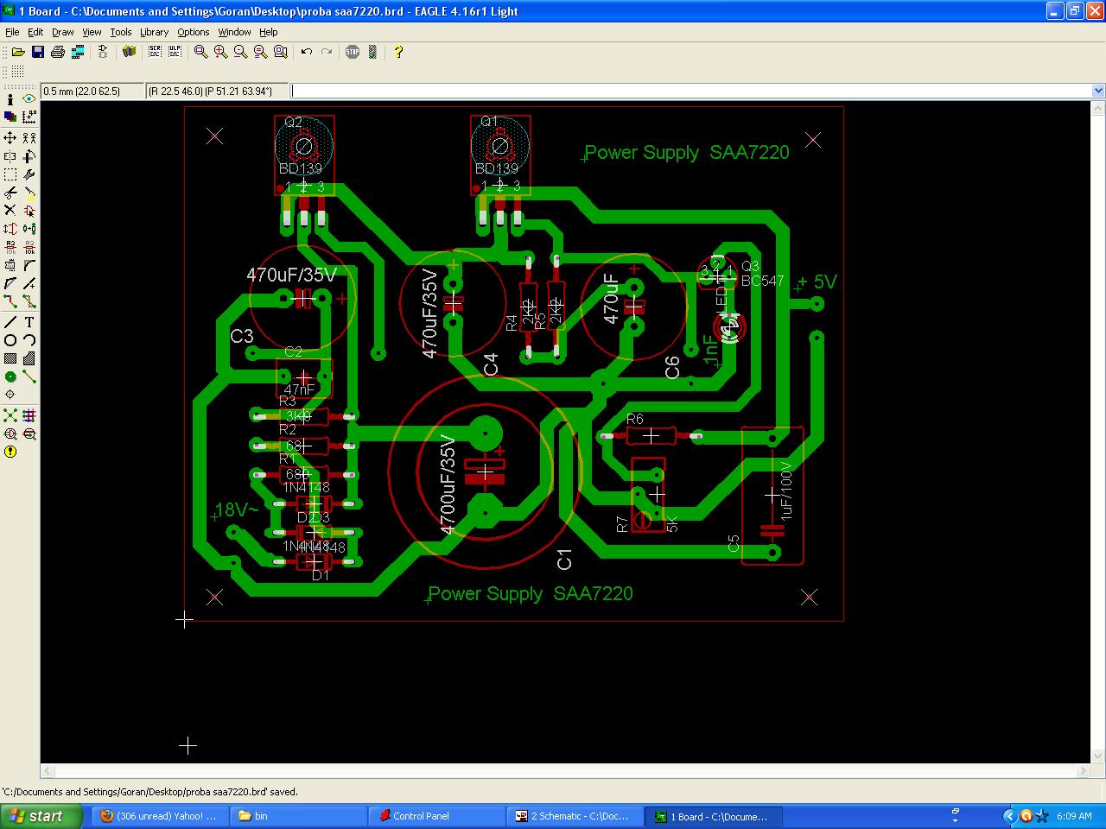Image resolution: width=1106 pixels, height=829 pixels.
Task: Select the Hole crosshair tool
Action: [x=10, y=395]
